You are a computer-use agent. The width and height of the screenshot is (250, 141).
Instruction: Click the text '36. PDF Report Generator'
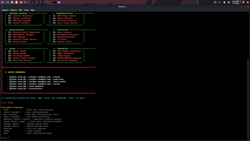tap(67, 51)
